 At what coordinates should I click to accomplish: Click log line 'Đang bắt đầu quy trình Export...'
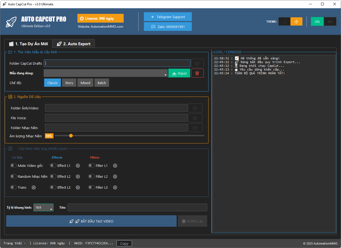[x=270, y=62]
